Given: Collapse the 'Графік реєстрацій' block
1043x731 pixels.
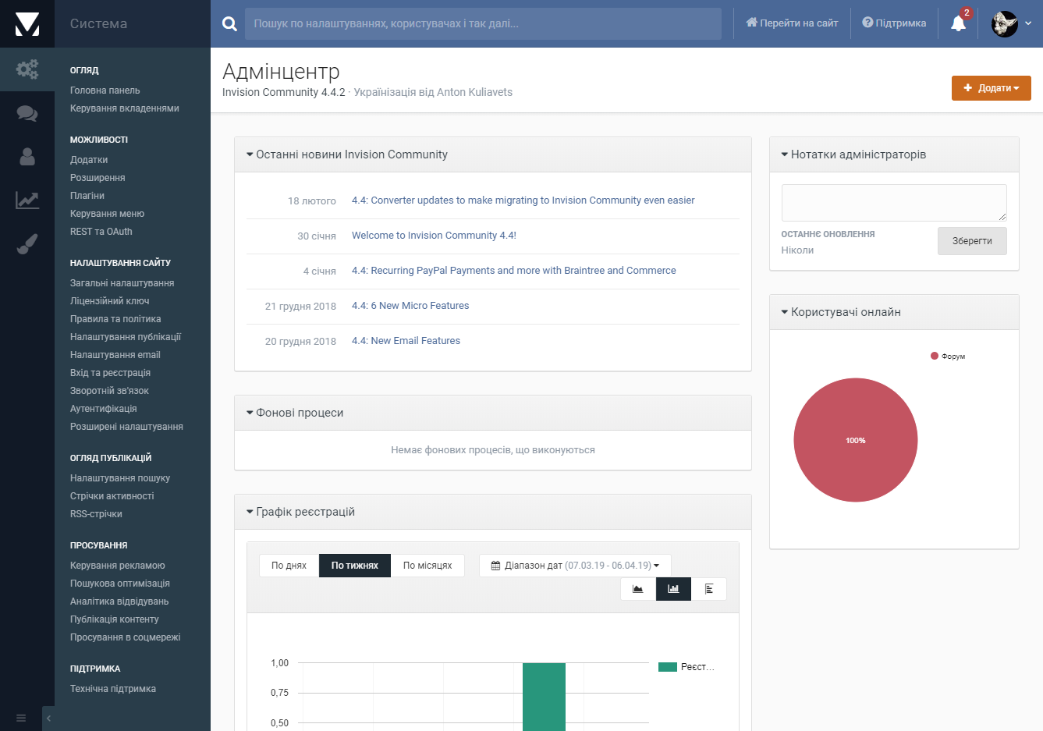Looking at the screenshot, I should pos(250,512).
